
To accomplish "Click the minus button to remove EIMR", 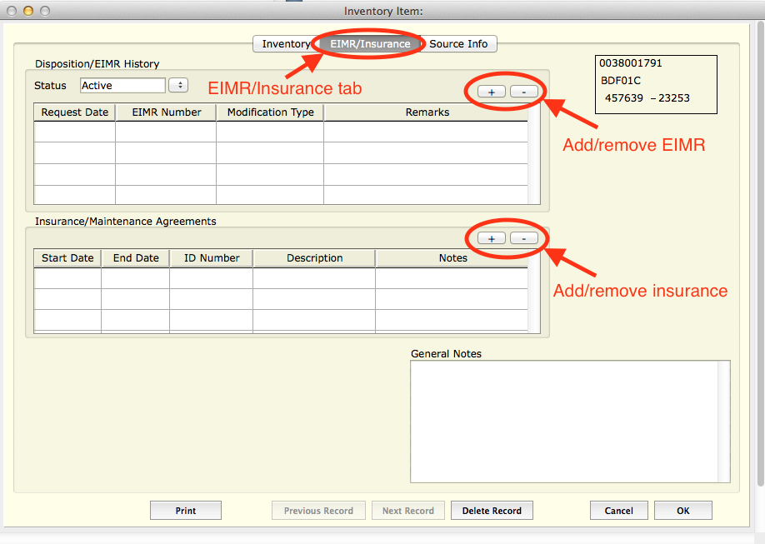I will point(523,92).
